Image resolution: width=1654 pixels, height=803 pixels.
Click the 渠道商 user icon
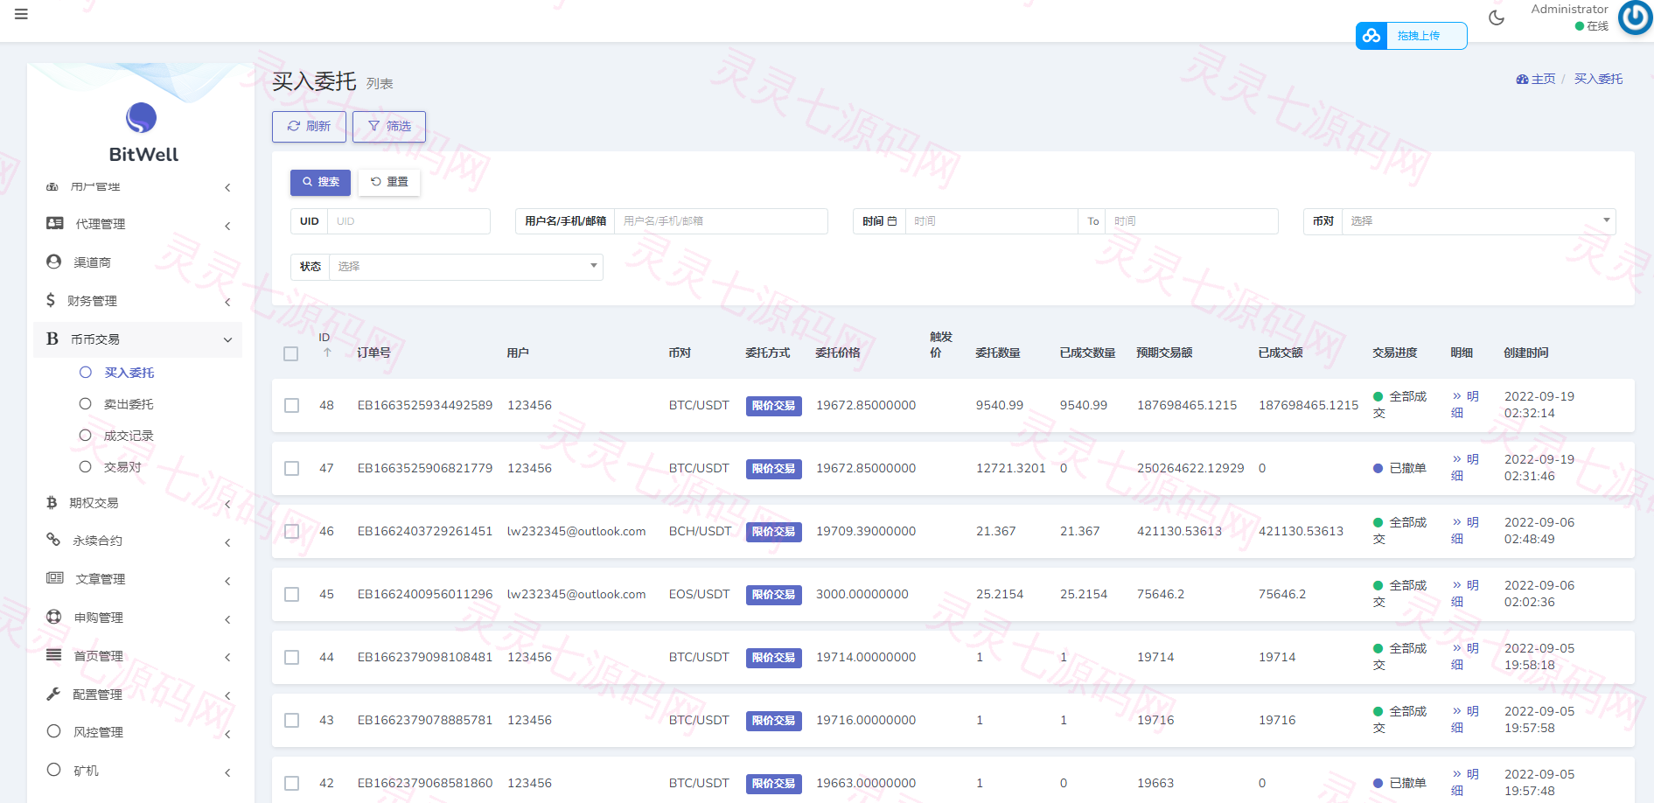click(x=53, y=262)
